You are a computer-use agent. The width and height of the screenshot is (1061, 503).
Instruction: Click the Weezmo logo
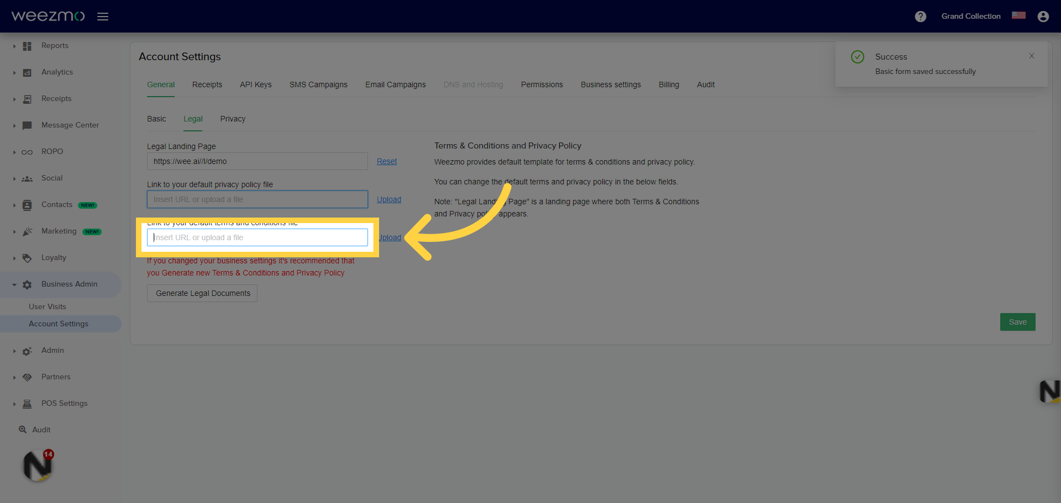point(48,16)
